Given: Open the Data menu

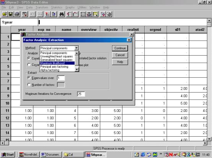Looking at the screenshot, I should click(29, 7).
